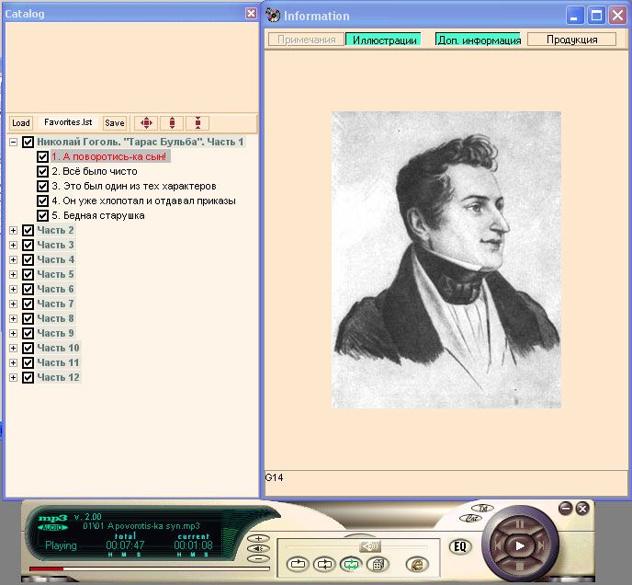Expand the Часть 2 tree node
This screenshot has width=632, height=585.
point(13,230)
